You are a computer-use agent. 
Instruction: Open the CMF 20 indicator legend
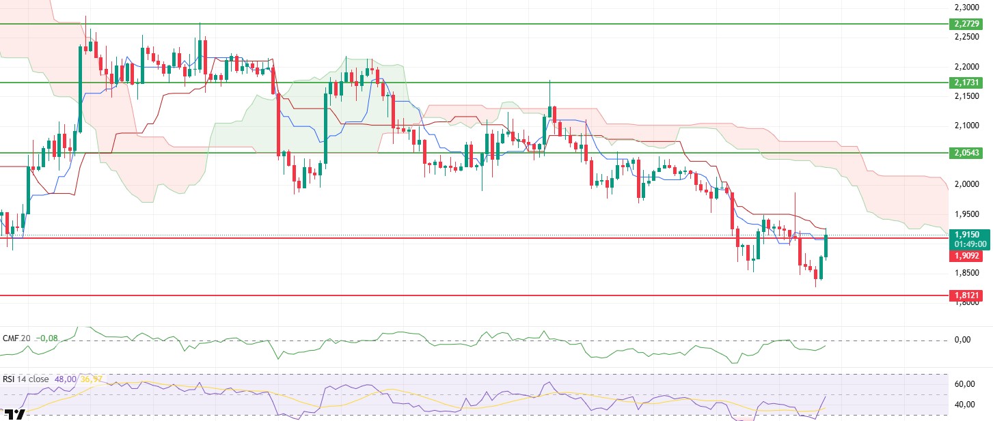coord(16,338)
